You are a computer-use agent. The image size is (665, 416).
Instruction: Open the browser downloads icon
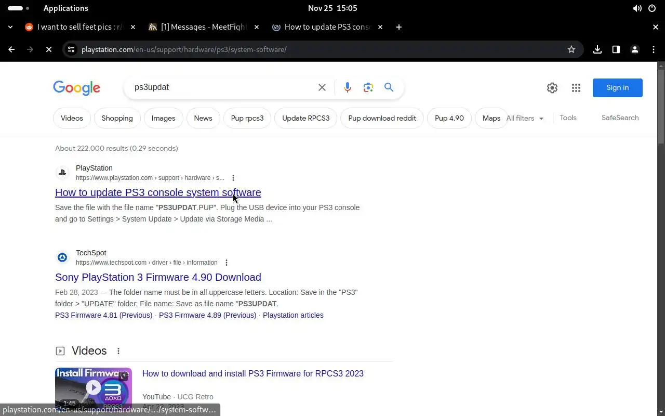[597, 49]
